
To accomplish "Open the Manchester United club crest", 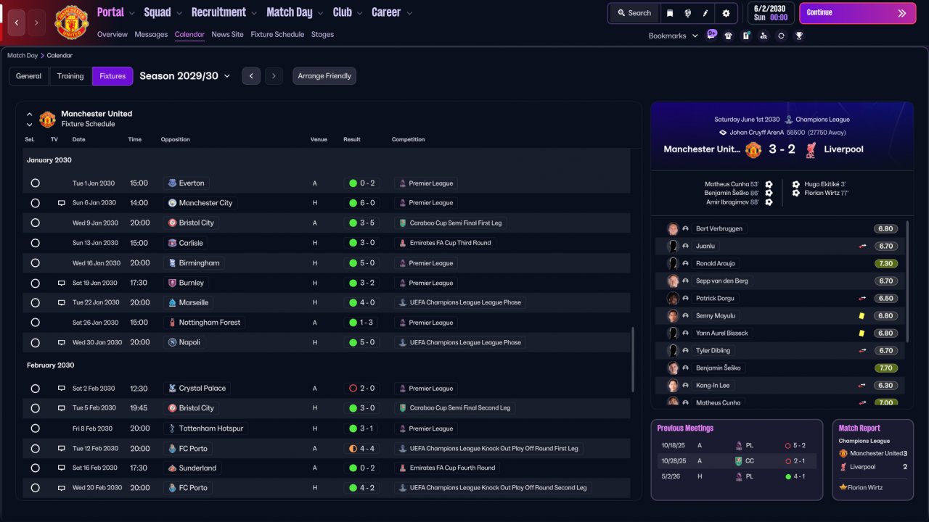I will tap(71, 22).
